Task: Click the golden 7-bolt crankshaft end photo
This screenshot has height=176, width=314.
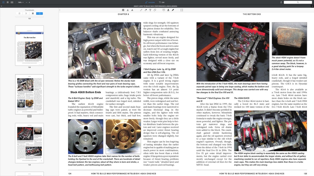Action: pos(123,137)
